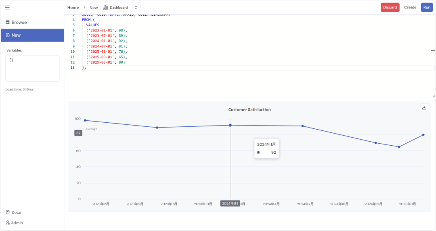Click the 82 average value badge
This screenshot has width=436, height=231.
point(78,133)
